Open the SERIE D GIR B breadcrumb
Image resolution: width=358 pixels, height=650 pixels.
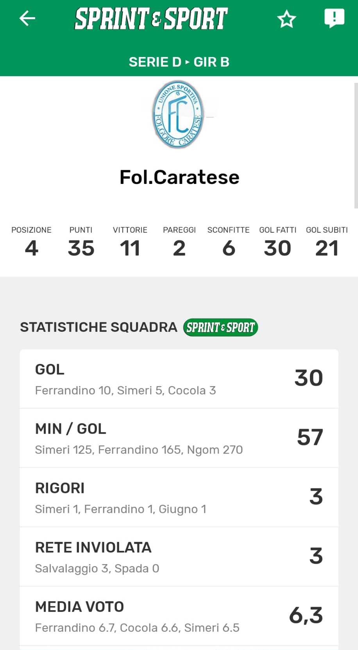coord(179,62)
